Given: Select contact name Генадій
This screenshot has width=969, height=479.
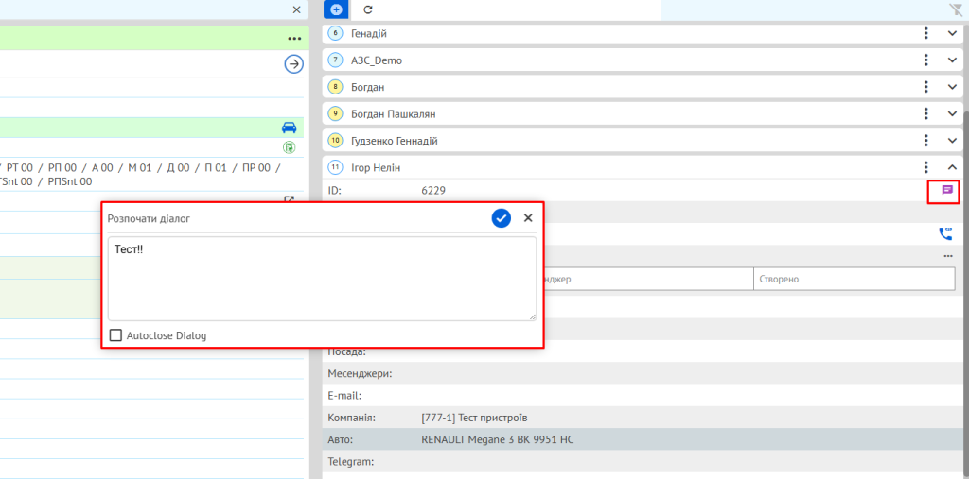Looking at the screenshot, I should click(369, 33).
